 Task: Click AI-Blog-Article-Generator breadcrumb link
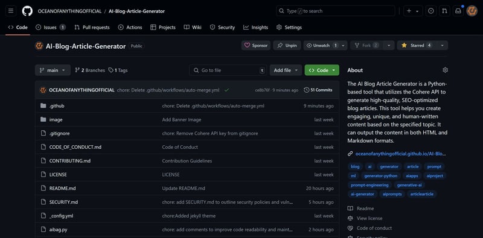pos(136,11)
